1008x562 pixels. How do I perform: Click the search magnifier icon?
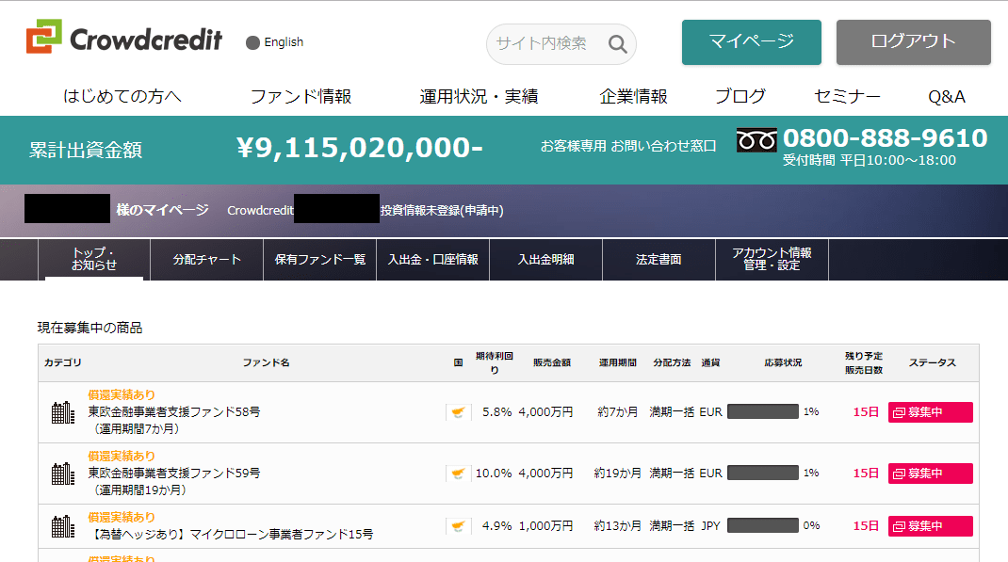click(x=617, y=43)
